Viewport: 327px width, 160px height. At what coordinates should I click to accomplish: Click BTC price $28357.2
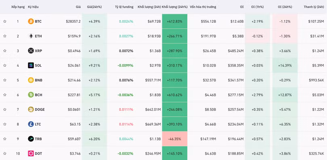pos(73,21)
